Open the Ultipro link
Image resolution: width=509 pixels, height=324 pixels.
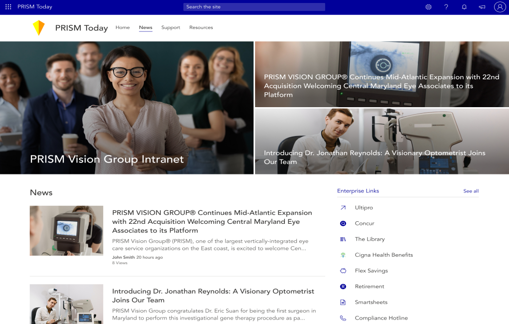pos(364,208)
